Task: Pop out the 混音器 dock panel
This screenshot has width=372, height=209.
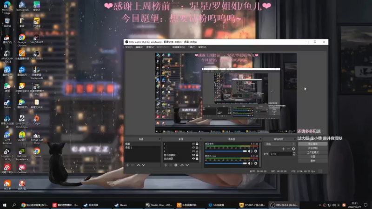Action: (x=260, y=139)
